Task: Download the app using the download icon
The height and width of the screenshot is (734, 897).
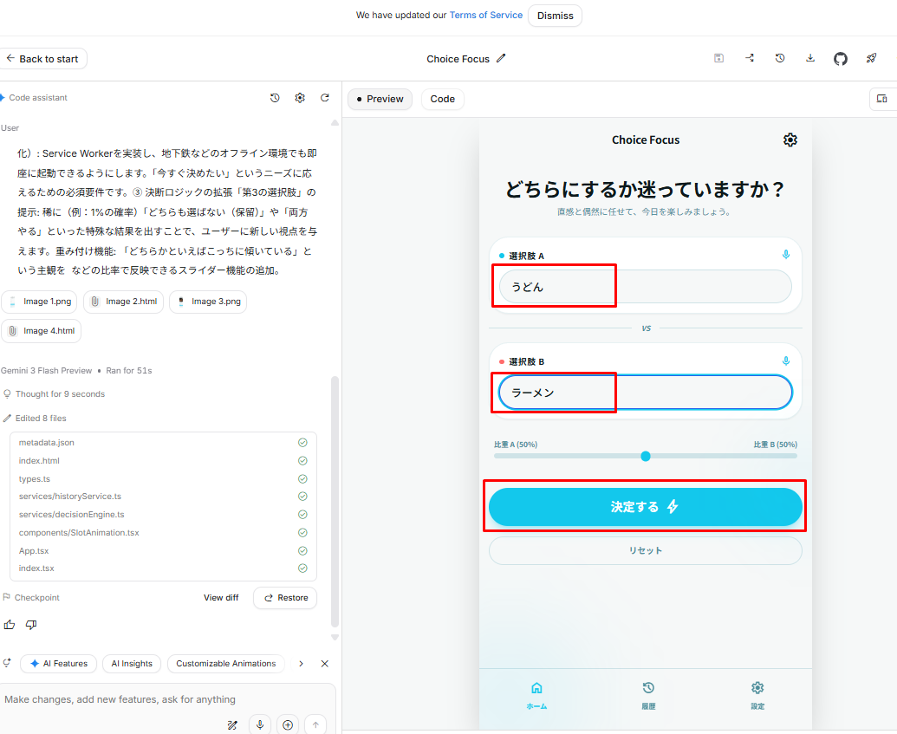Action: coord(810,59)
